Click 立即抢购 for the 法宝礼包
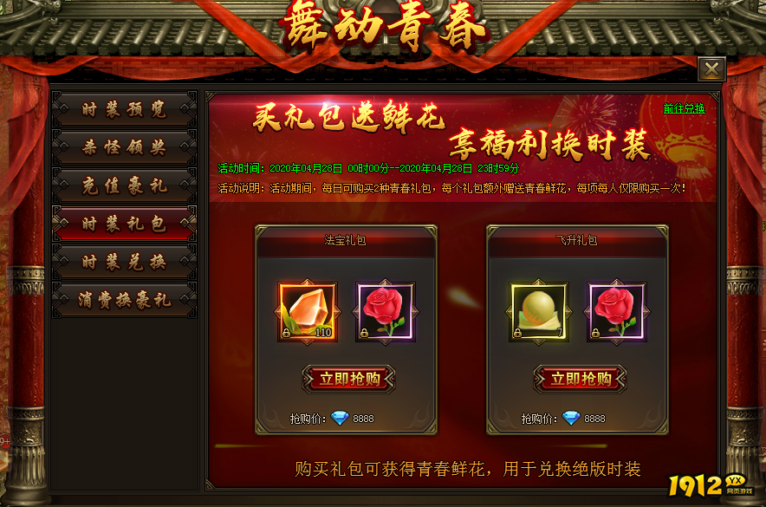This screenshot has height=507, width=766. (349, 379)
